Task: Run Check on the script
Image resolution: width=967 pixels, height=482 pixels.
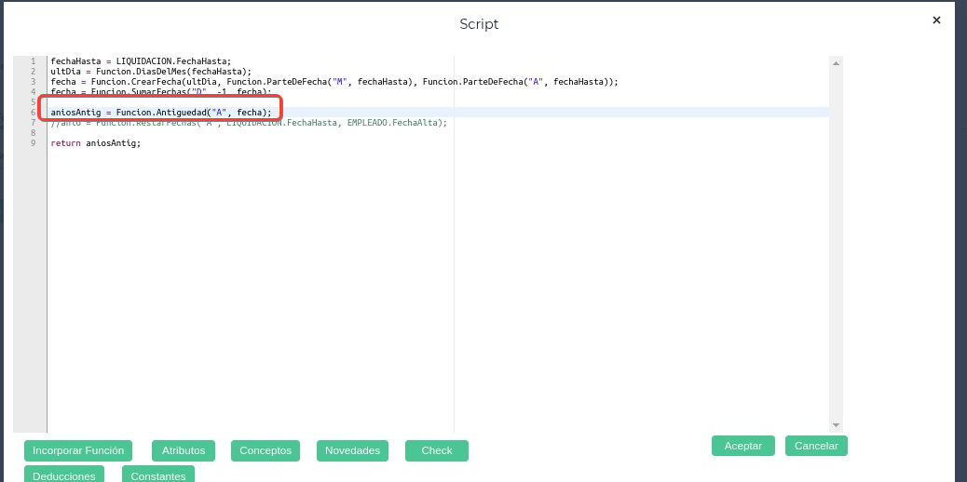Action: (x=436, y=450)
